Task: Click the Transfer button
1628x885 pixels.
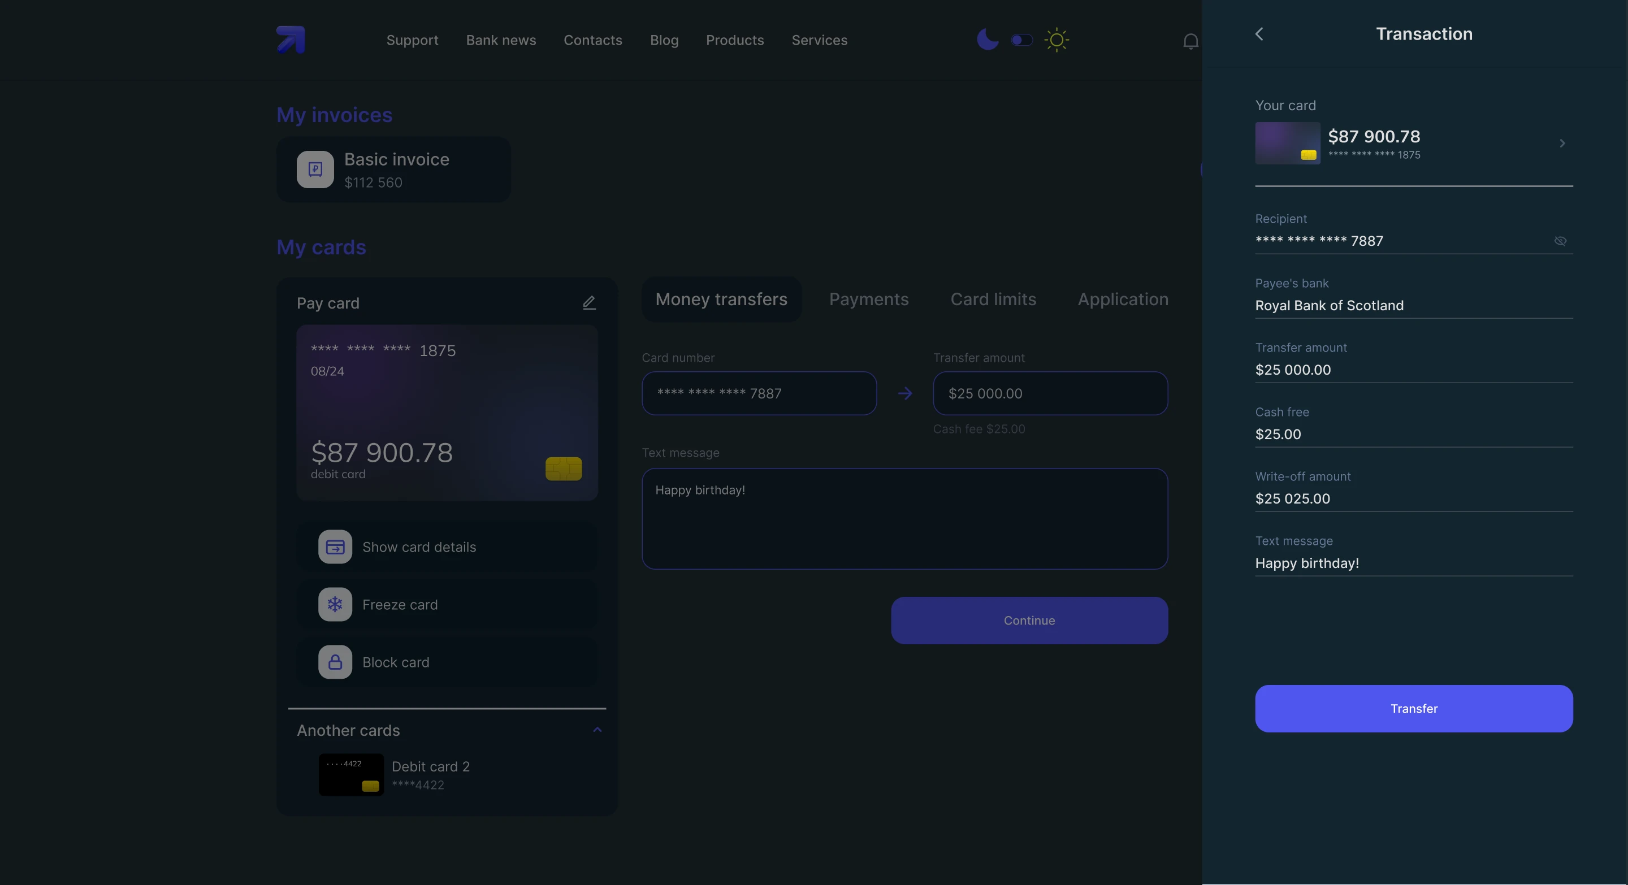Action: pos(1414,709)
